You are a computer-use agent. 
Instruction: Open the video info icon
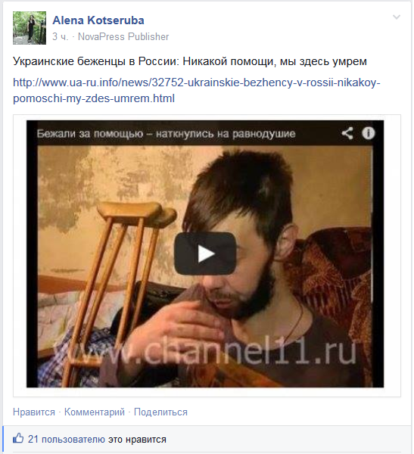pyautogui.click(x=369, y=133)
